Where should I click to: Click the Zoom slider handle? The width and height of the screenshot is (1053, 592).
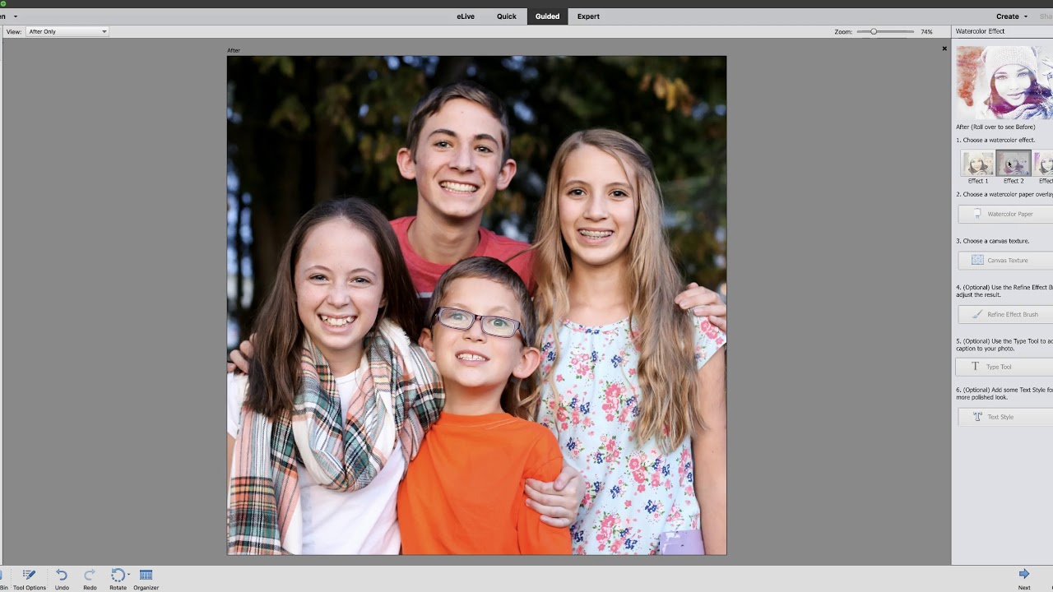click(x=874, y=31)
